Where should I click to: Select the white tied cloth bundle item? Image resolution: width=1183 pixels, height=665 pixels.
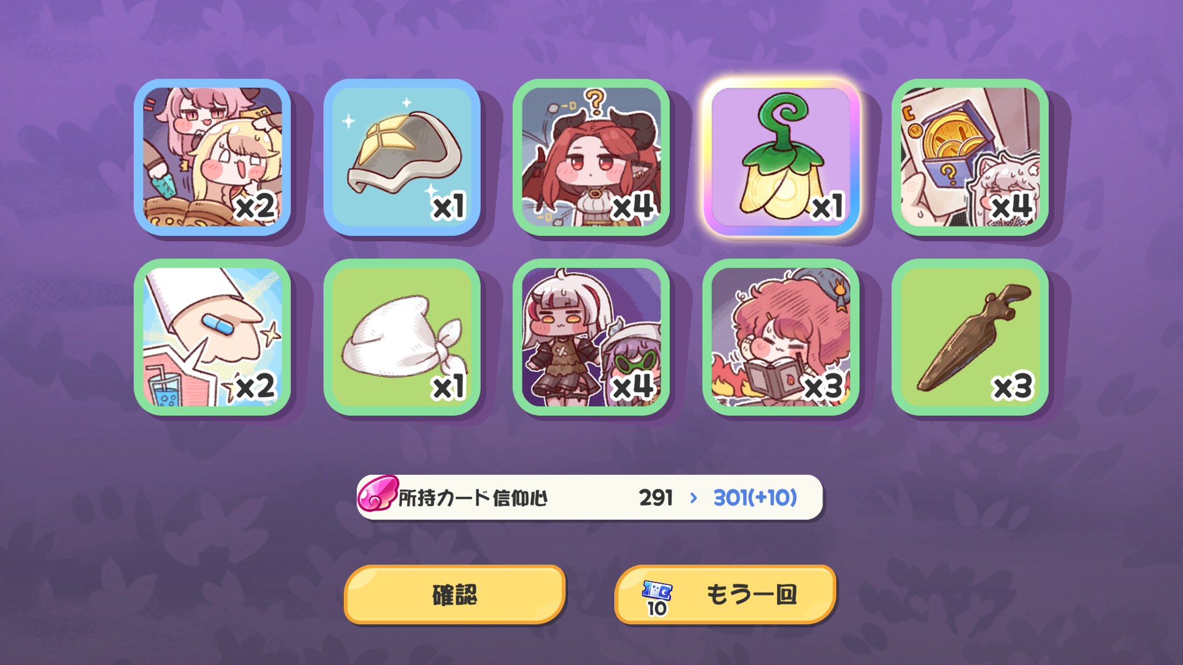pos(402,337)
